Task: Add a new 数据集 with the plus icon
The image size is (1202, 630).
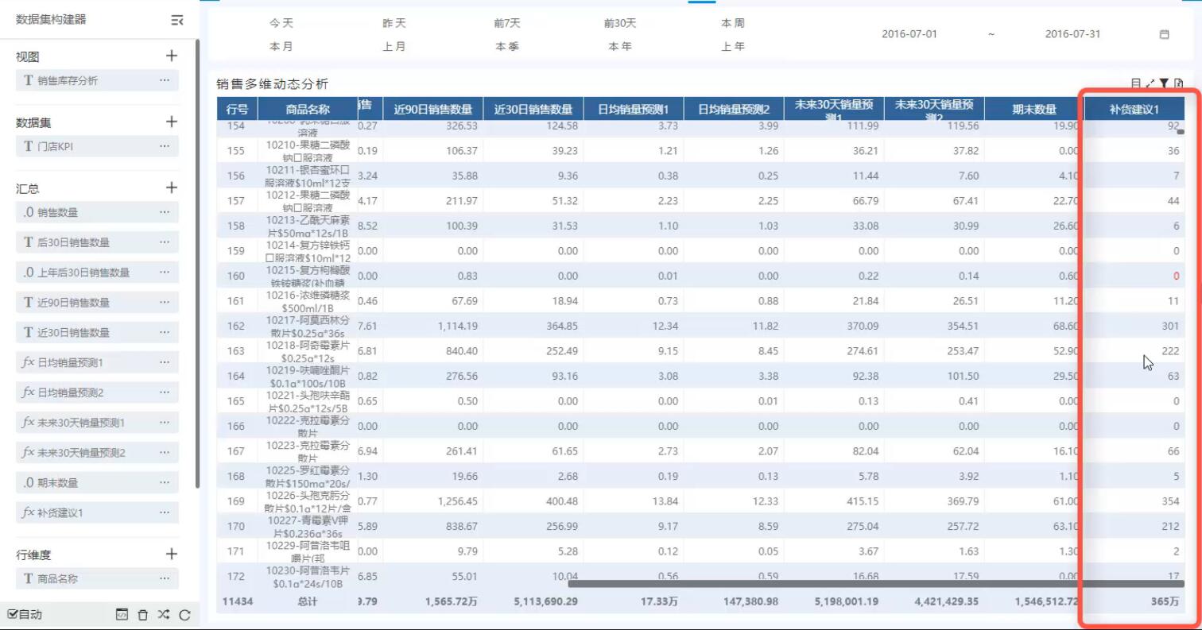Action: (x=171, y=122)
